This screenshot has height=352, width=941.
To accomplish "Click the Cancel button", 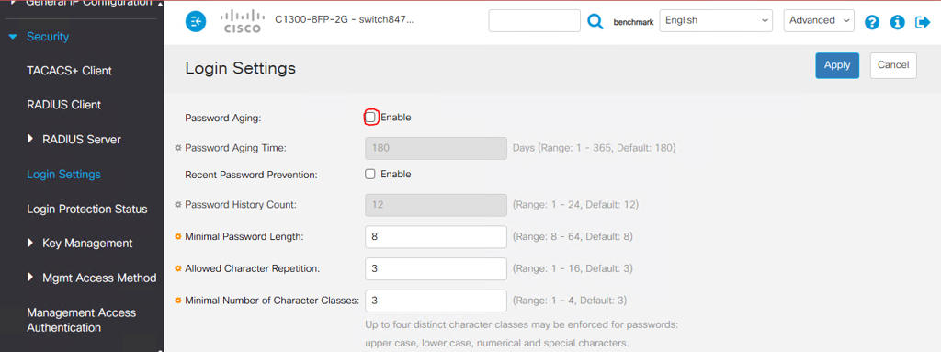I will pyautogui.click(x=893, y=65).
